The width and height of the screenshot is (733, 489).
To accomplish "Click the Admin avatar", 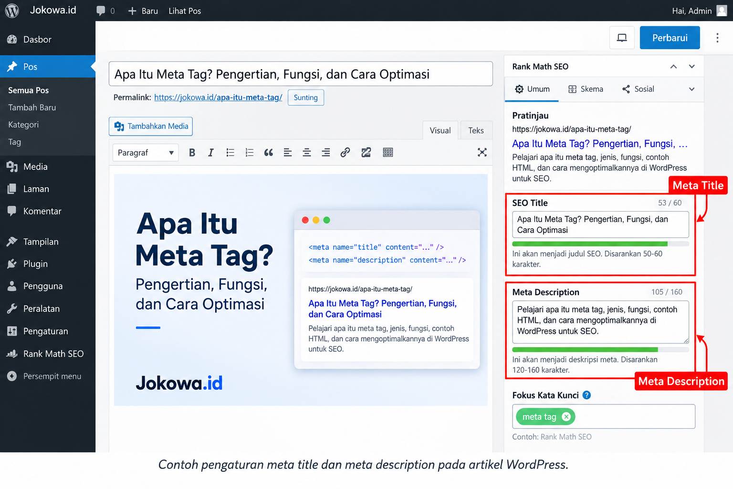I will (x=722, y=11).
